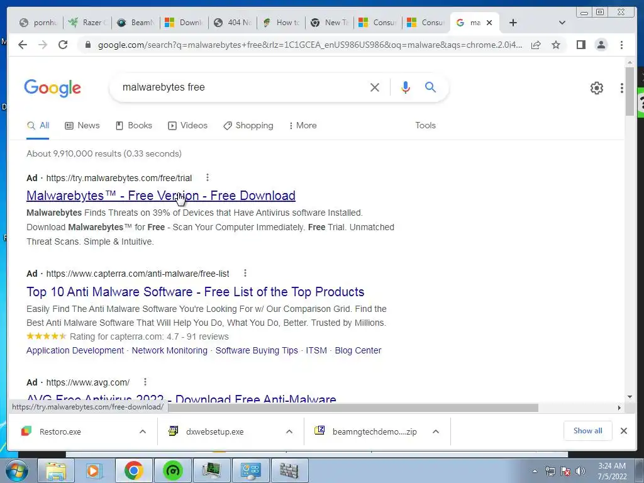The image size is (644, 483).
Task: View site info via the padlock icon
Action: 87,45
